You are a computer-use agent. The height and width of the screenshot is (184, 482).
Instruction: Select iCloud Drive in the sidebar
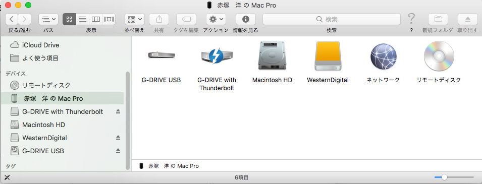tap(63, 45)
